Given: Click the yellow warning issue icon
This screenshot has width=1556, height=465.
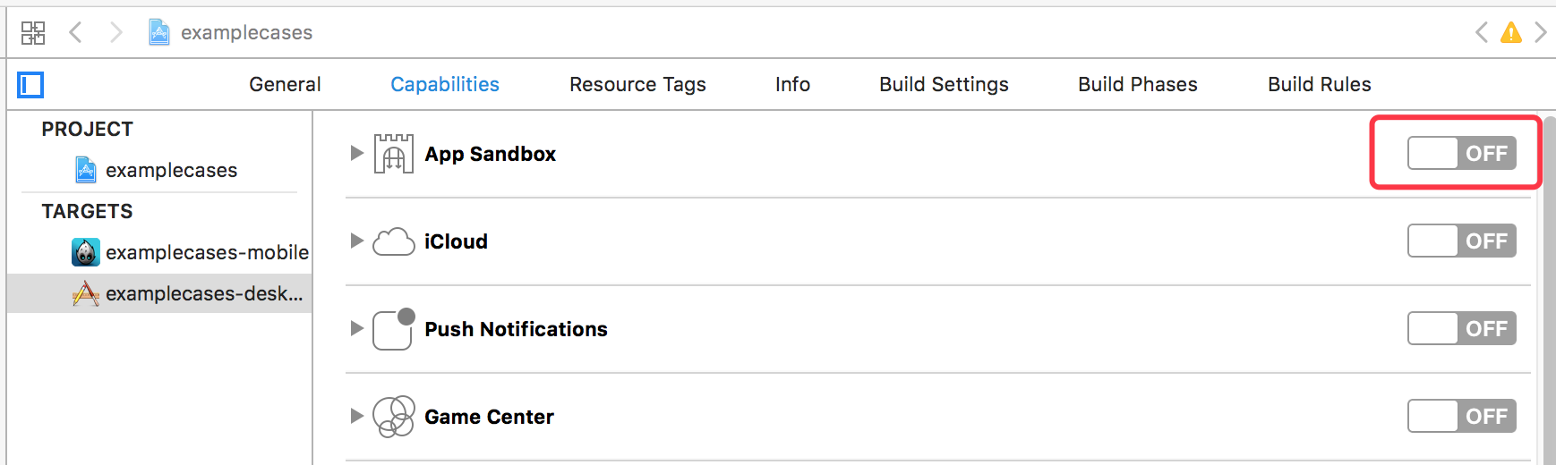Looking at the screenshot, I should [1511, 33].
